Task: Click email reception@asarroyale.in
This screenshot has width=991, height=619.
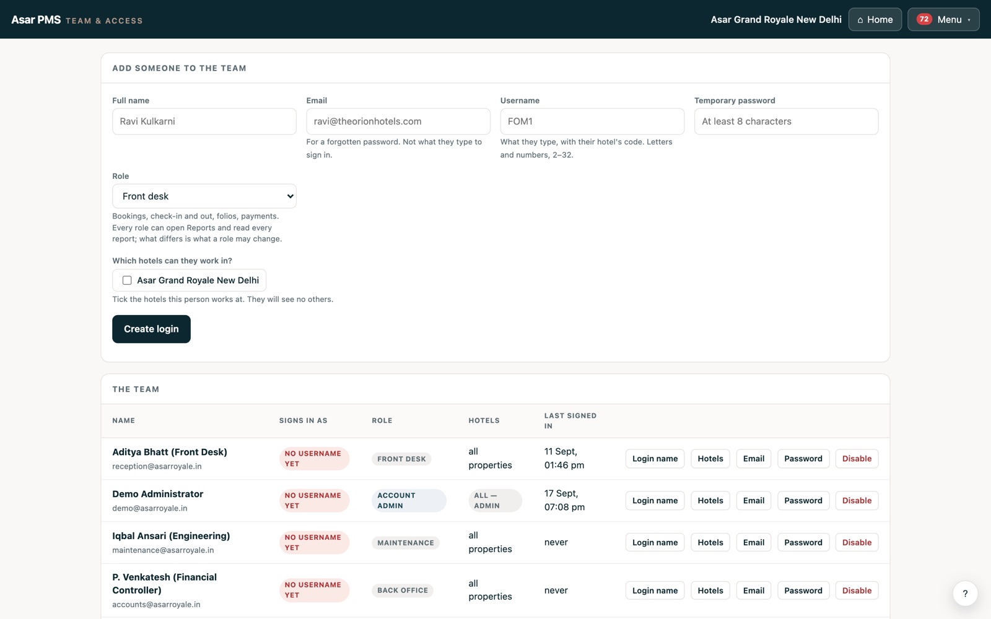Action: pos(157,466)
